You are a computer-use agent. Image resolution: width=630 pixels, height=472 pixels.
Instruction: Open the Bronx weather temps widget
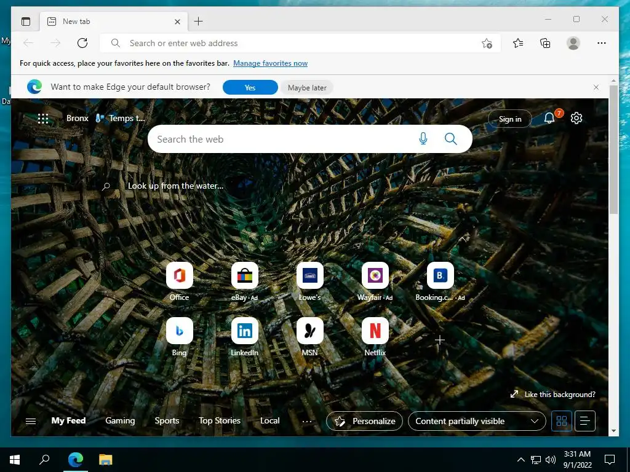[106, 119]
